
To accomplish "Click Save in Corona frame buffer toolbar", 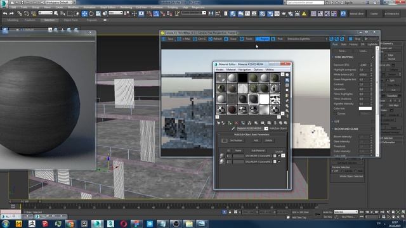I will click(x=168, y=39).
